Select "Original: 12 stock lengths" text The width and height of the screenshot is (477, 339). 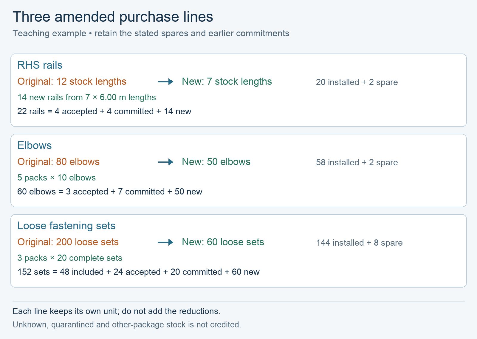point(72,81)
